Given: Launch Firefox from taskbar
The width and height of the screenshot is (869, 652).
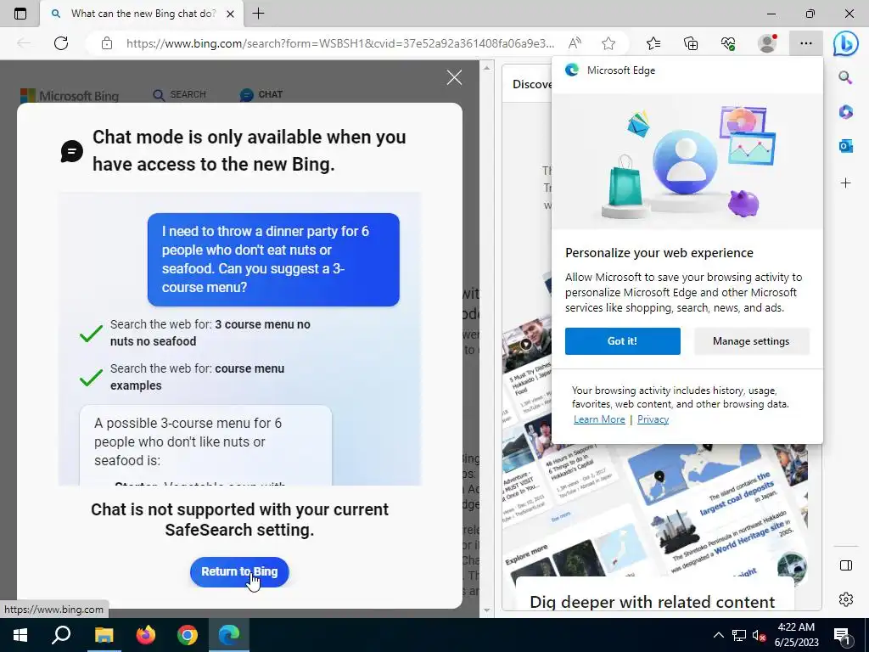Looking at the screenshot, I should tap(146, 635).
